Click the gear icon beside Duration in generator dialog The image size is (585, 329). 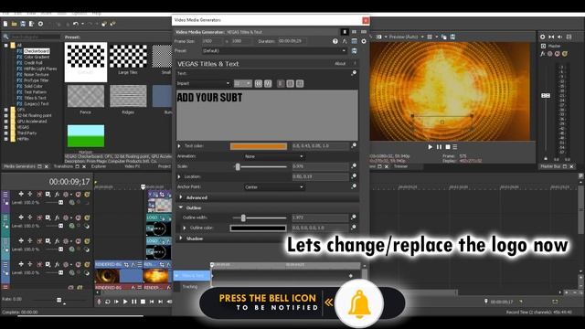[364, 41]
